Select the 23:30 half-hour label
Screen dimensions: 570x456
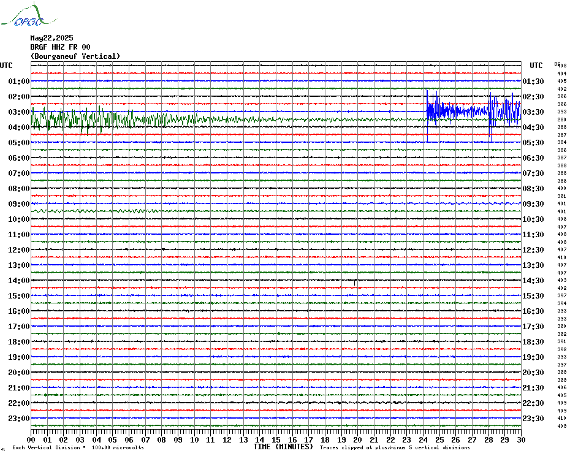click(533, 418)
